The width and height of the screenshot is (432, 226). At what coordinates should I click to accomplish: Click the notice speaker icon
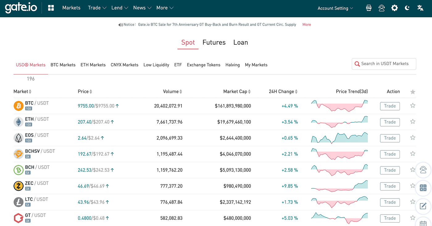coord(120,25)
